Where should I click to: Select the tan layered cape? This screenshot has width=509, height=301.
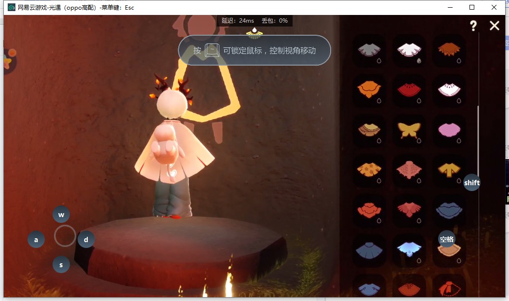tap(369, 130)
